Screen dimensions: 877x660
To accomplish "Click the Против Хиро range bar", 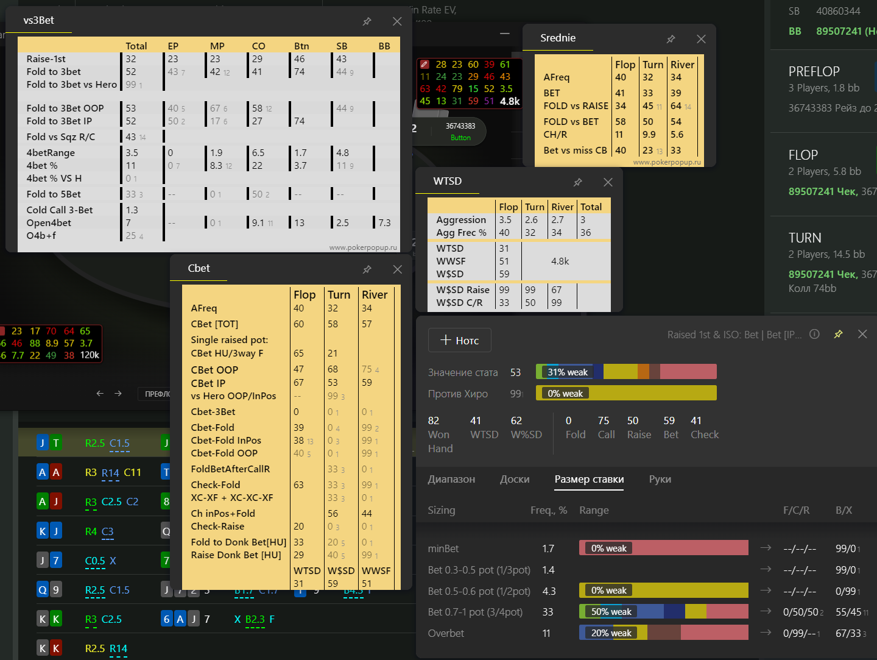I will (626, 393).
